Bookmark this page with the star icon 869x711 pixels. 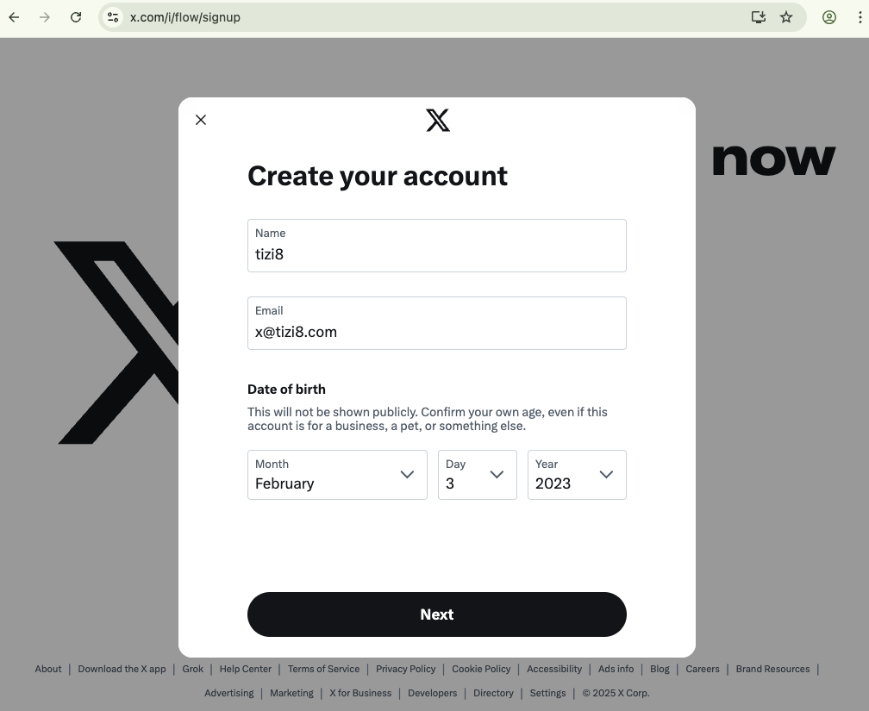tap(786, 17)
